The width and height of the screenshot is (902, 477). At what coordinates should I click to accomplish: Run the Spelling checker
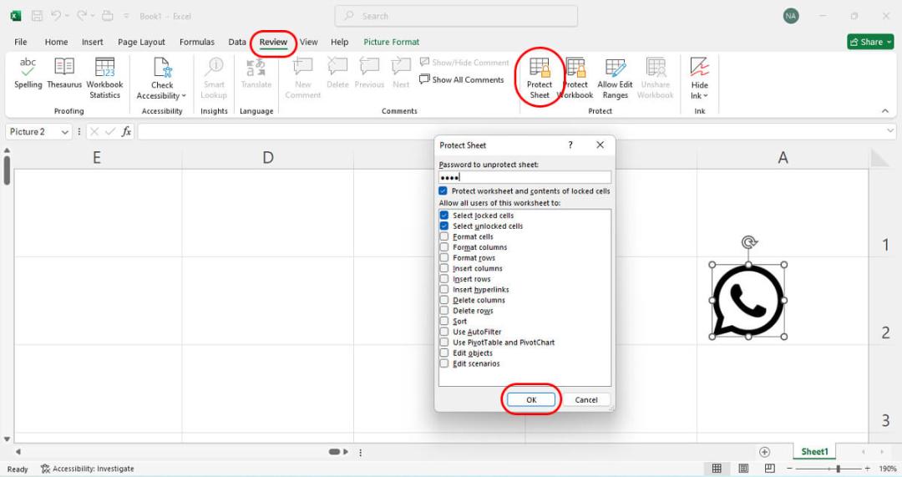[x=28, y=73]
